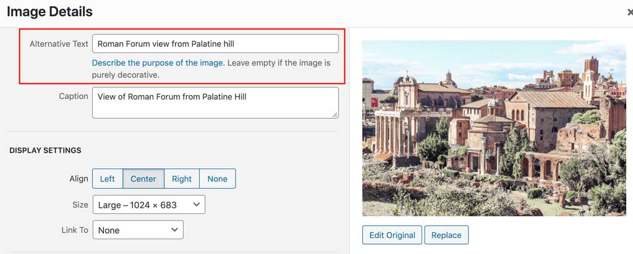Click the Replace button

click(446, 235)
